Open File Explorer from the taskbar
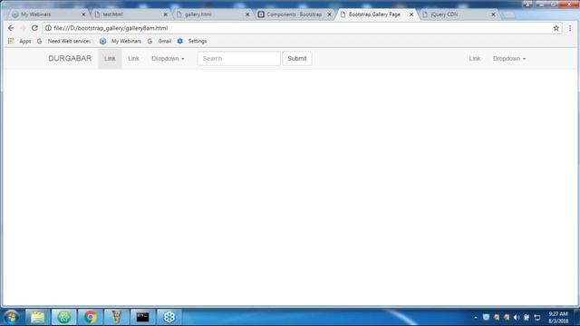This screenshot has height=326, width=580. (37, 317)
